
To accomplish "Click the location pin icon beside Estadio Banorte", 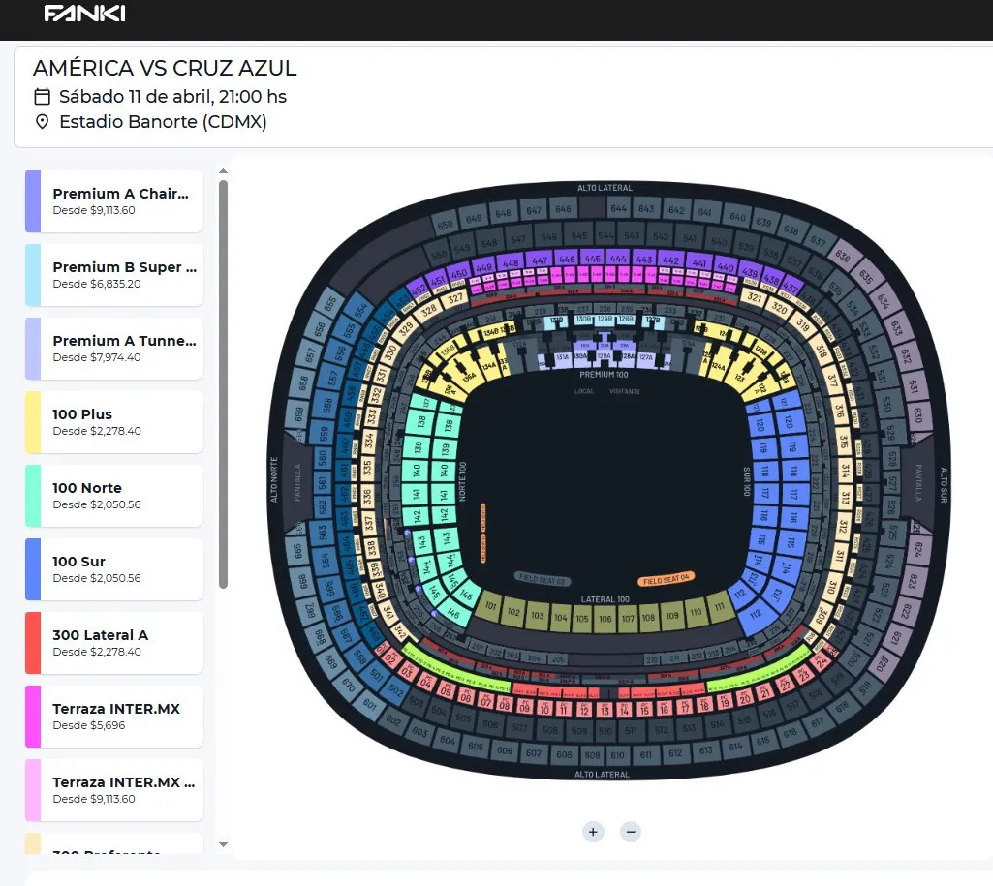I will pos(41,123).
